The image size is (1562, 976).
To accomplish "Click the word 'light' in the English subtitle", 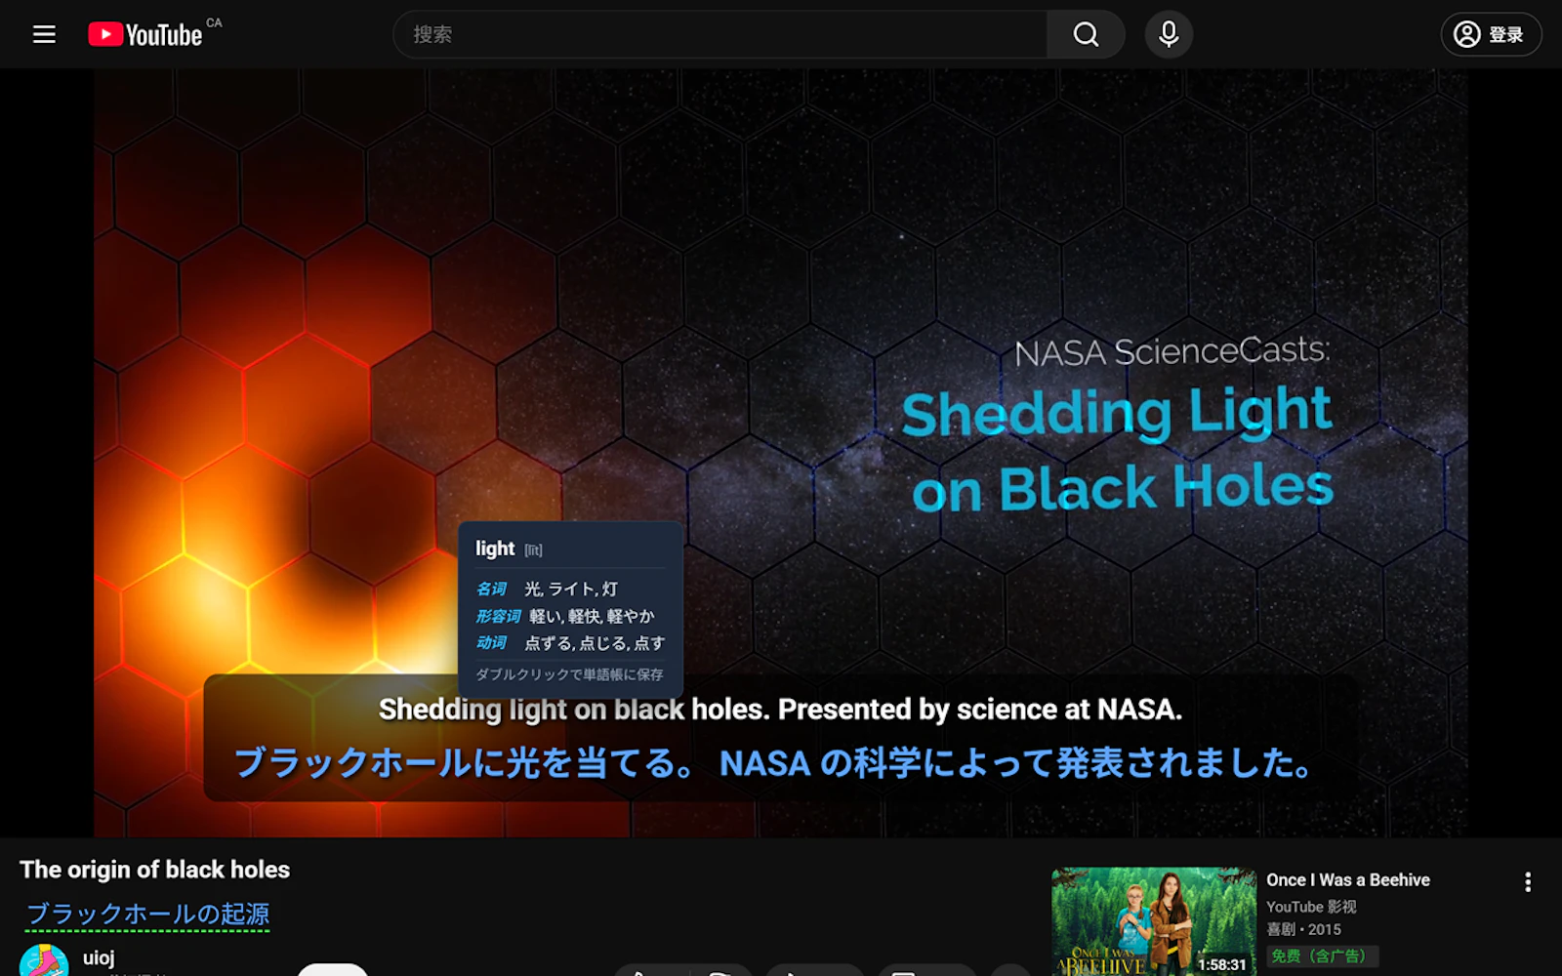I will pos(538,710).
